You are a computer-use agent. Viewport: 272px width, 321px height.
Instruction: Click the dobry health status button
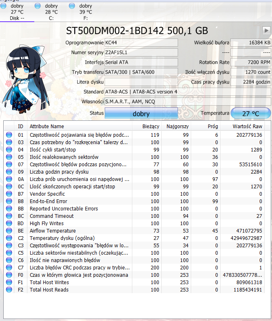(x=141, y=113)
